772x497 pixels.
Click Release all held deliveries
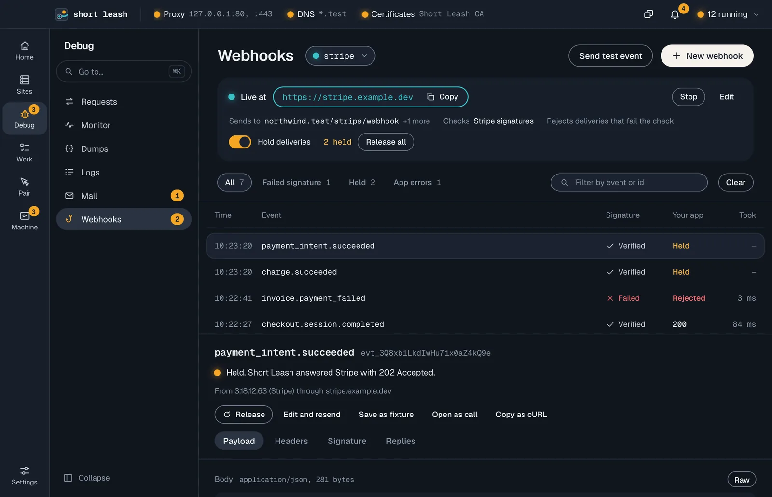click(386, 142)
